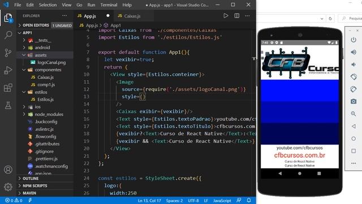Open Explorer views and more actions ellipsis
This screenshot has width=362, height=204.
[64, 15]
